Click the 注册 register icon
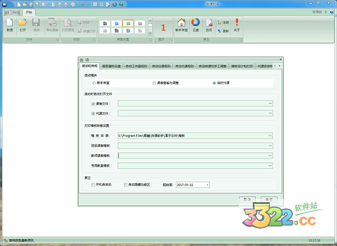337x246 pixels. coord(223,22)
